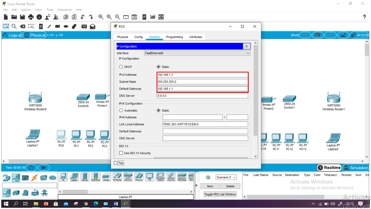Reset zoom with the magnifier R icon
The height and width of the screenshot is (209, 371).
click(109, 17)
